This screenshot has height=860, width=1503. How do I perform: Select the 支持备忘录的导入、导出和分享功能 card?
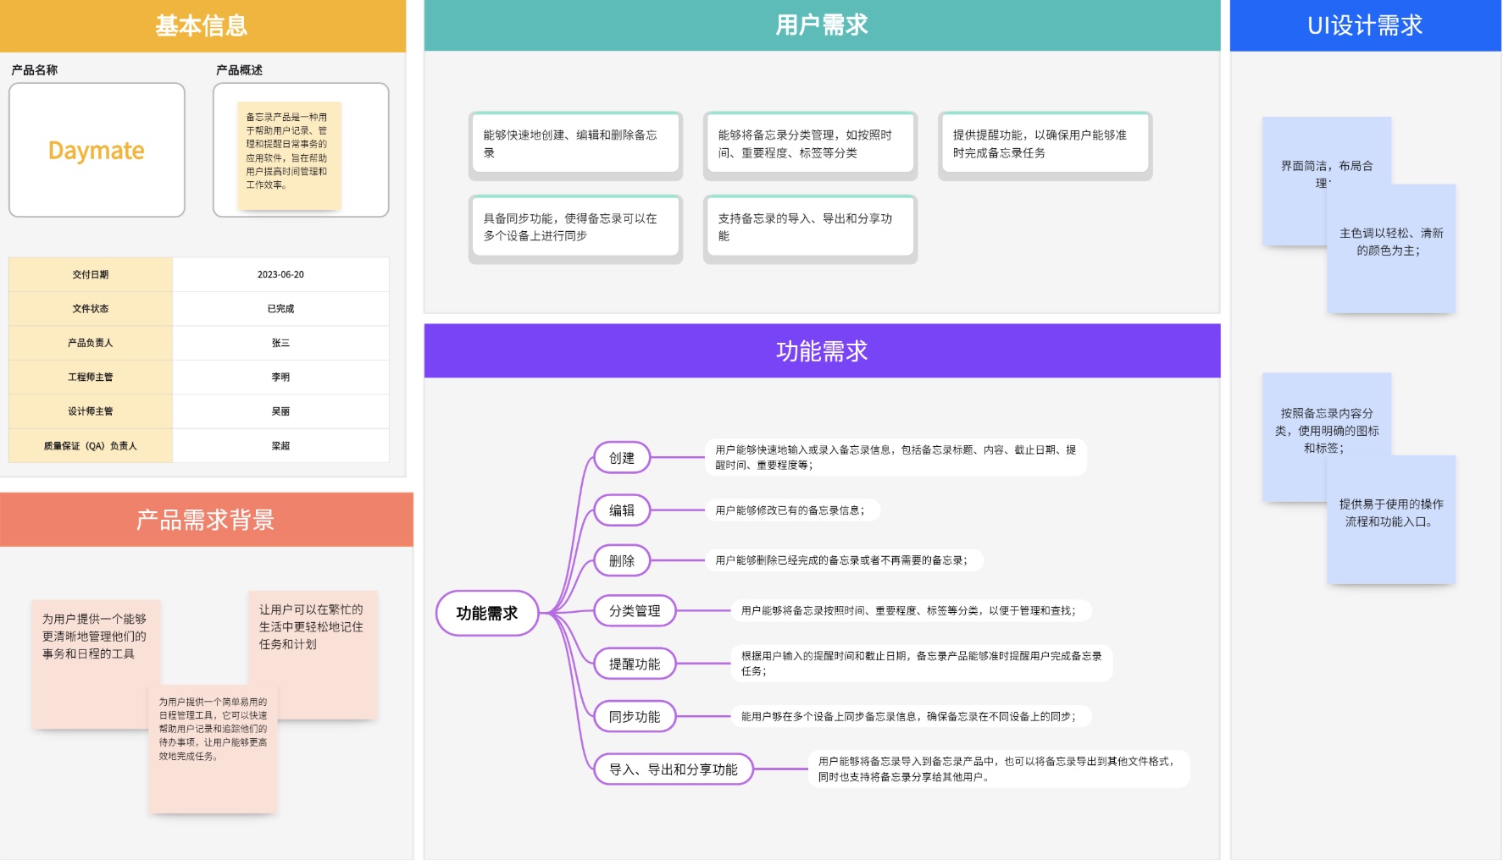[x=811, y=229]
